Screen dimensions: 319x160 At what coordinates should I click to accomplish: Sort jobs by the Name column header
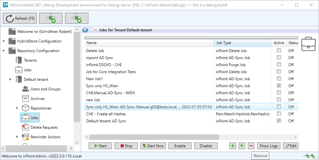149,43
